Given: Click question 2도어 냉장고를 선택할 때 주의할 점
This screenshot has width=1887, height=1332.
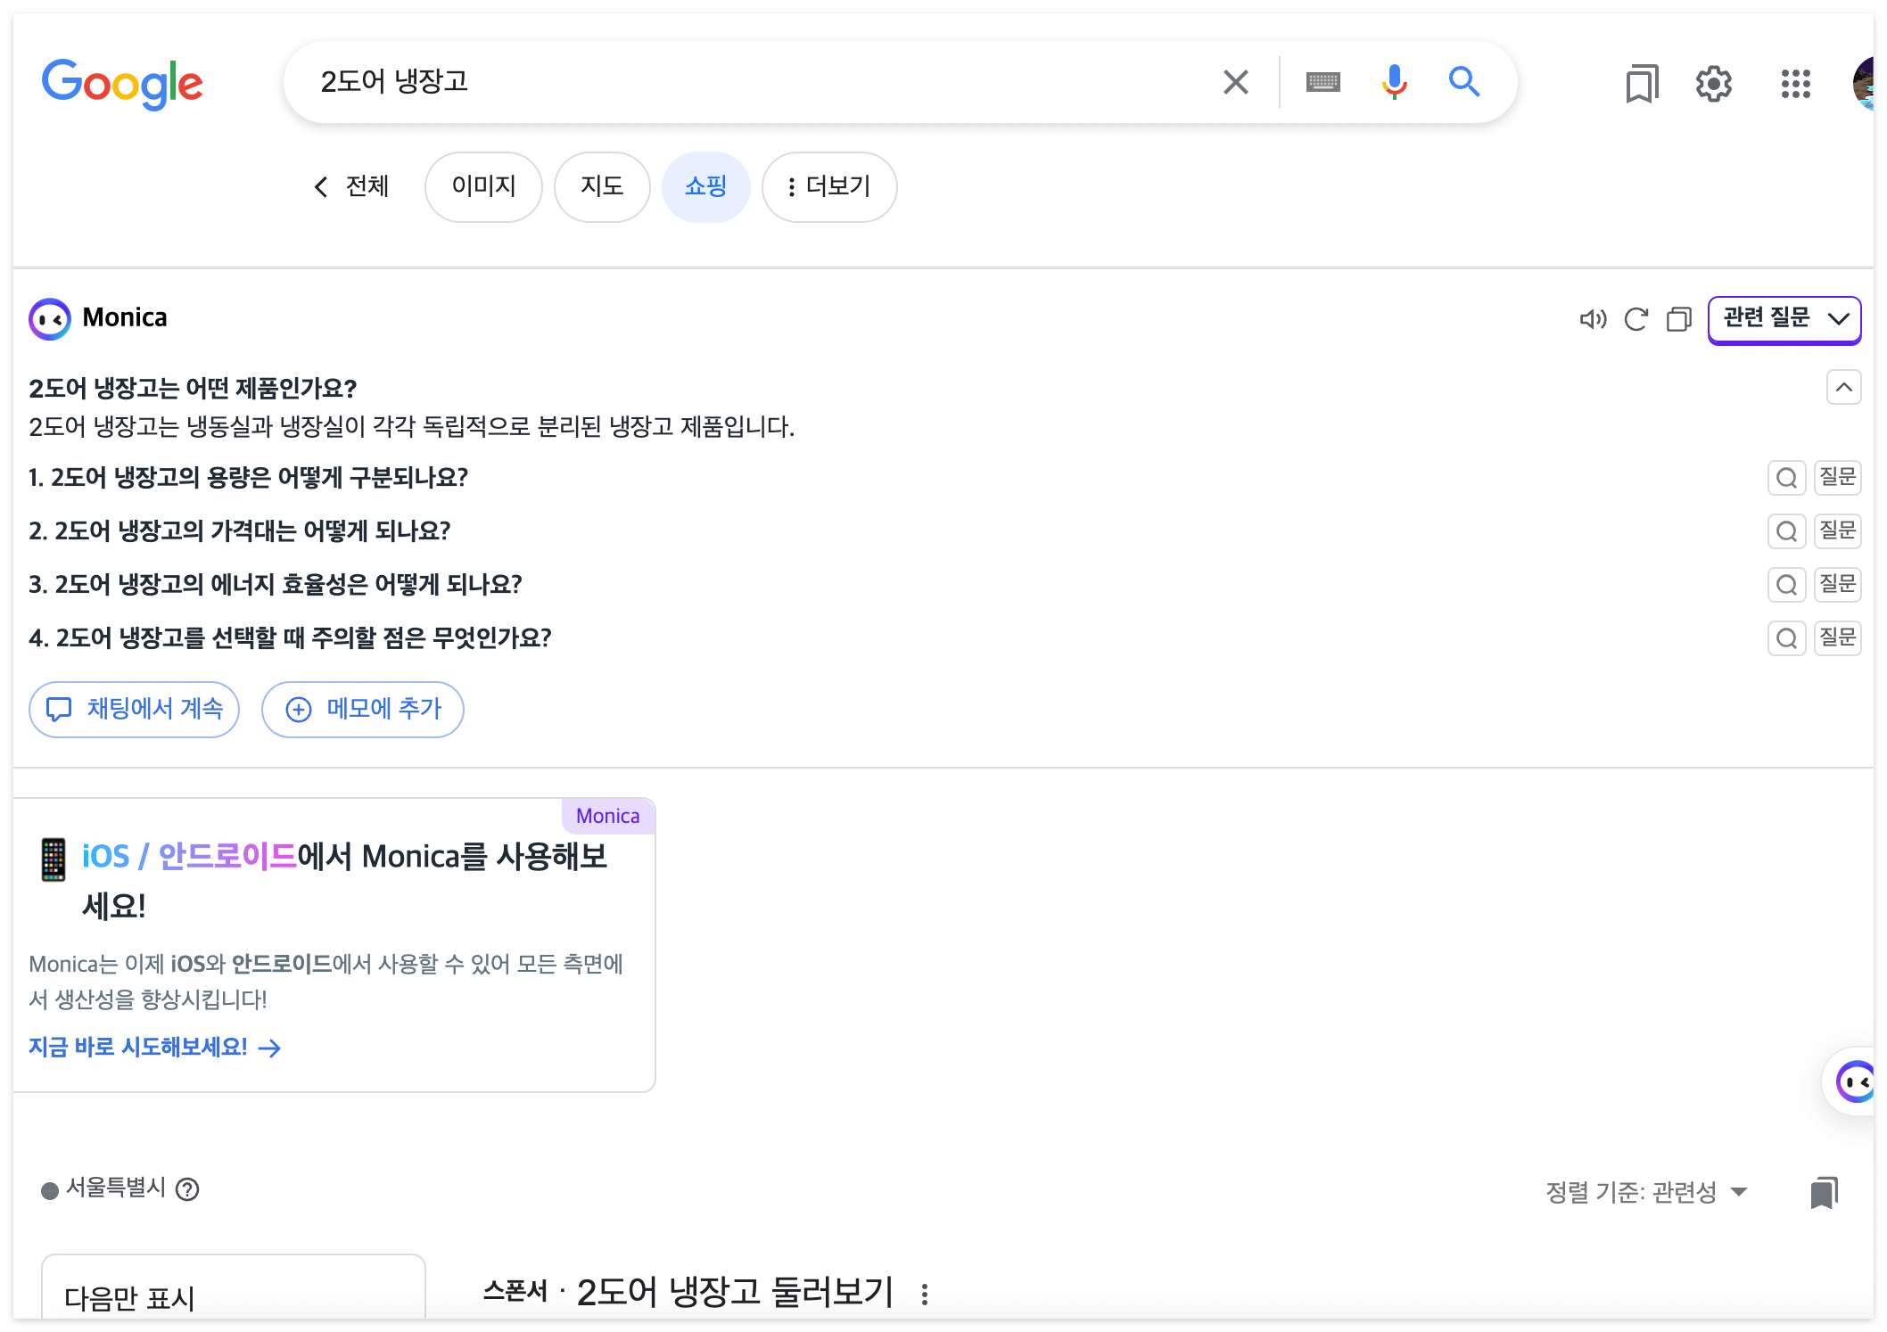Looking at the screenshot, I should coord(303,638).
